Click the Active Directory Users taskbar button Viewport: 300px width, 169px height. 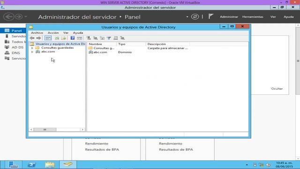click(68, 165)
